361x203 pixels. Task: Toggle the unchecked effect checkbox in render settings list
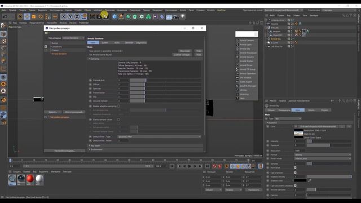coord(46,50)
